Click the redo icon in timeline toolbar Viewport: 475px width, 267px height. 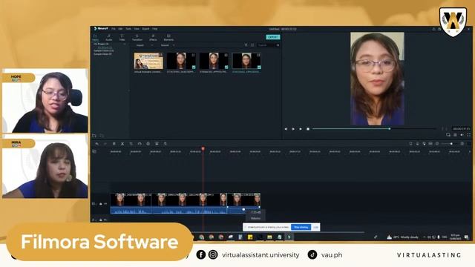coord(105,144)
